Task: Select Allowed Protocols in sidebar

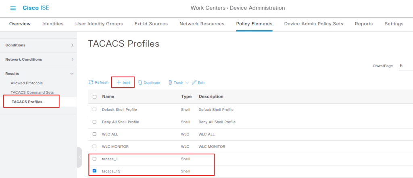Action: click(x=26, y=83)
